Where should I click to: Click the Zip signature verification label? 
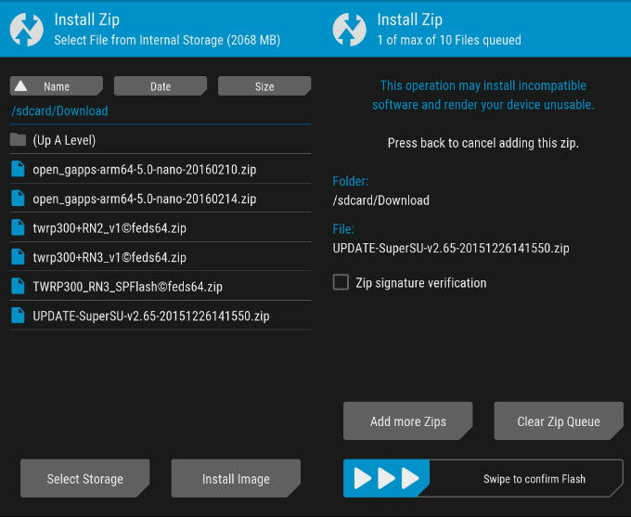coord(421,283)
